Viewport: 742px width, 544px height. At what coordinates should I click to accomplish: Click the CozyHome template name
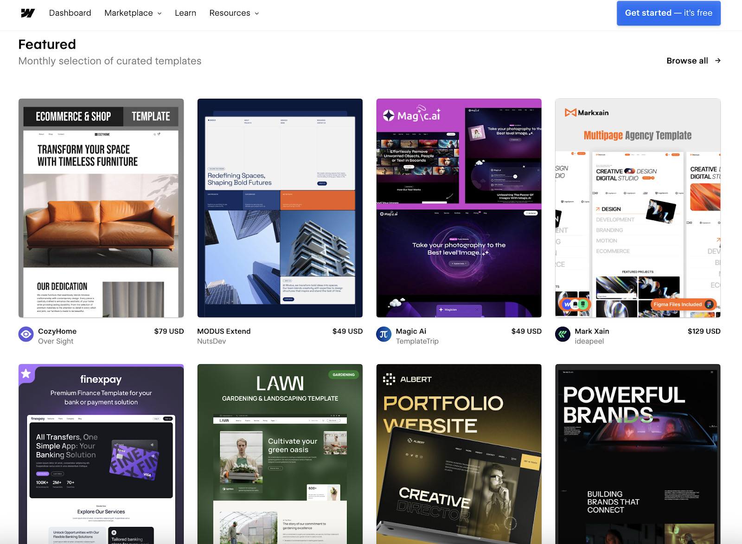pyautogui.click(x=58, y=331)
